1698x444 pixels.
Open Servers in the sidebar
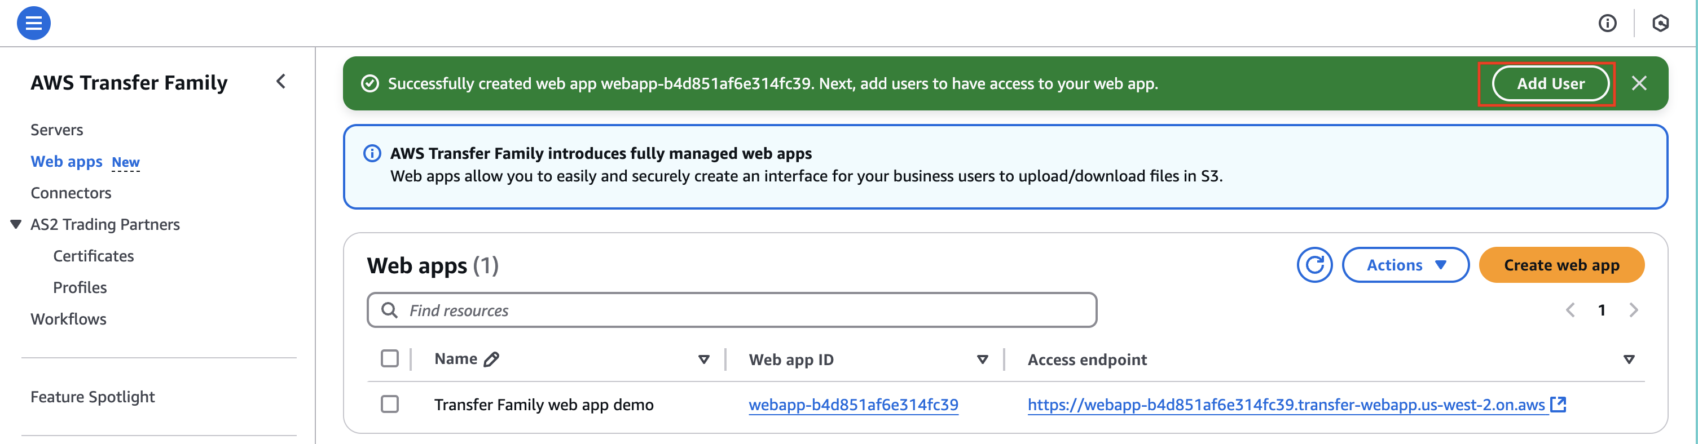pos(56,130)
